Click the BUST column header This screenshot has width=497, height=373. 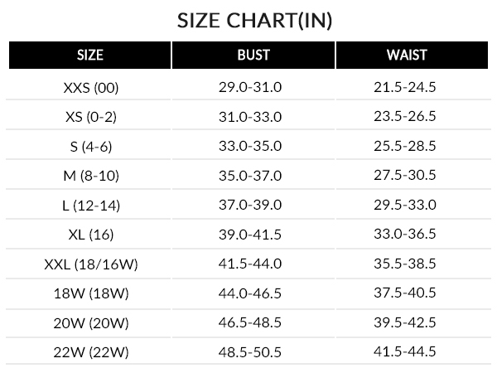tap(253, 55)
